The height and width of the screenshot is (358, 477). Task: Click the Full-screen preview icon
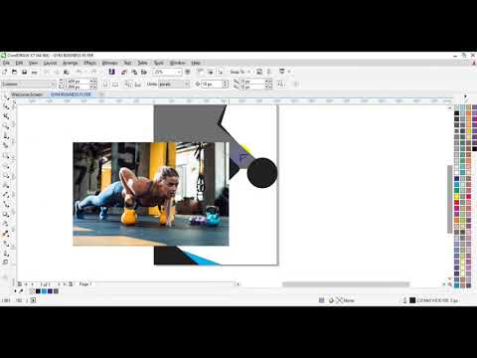pos(188,72)
